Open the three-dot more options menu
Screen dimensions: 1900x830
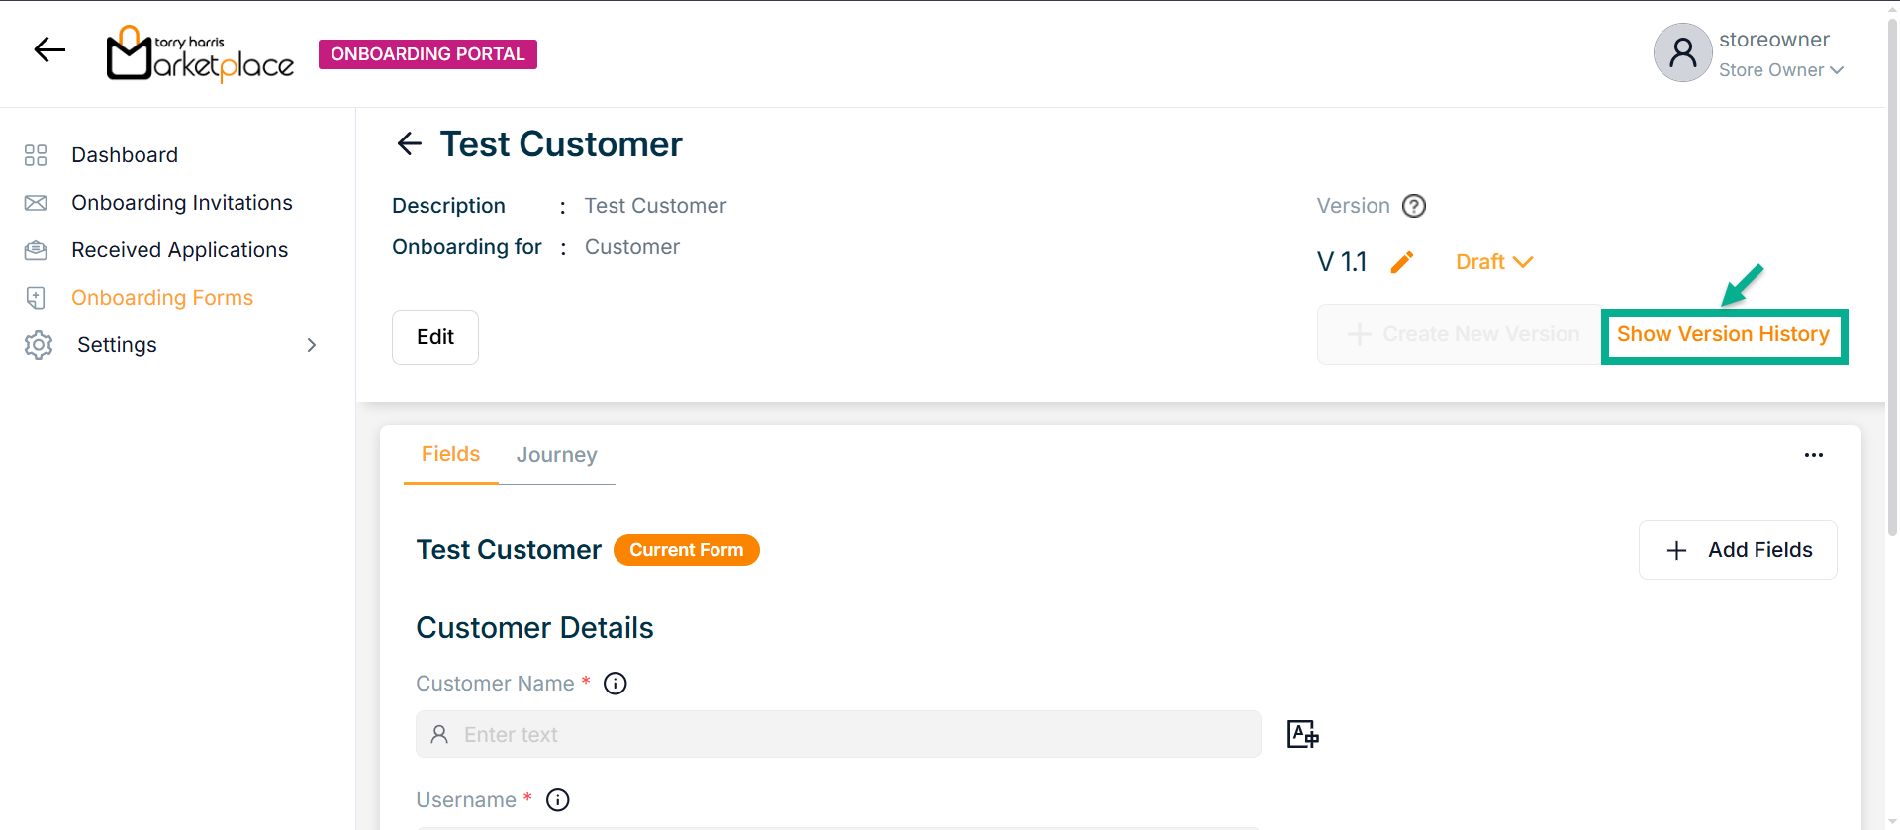(1813, 455)
